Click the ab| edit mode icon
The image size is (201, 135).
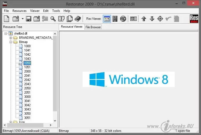coord(133,19)
